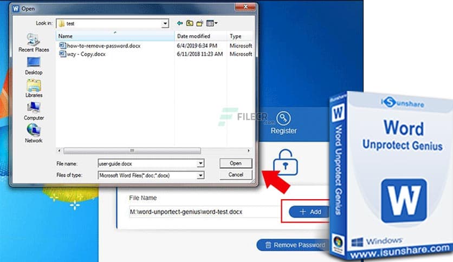Click the padlock icon in main window
The width and height of the screenshot is (453, 262).
pyautogui.click(x=286, y=162)
